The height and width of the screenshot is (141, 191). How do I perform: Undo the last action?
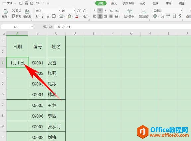(38, 3)
